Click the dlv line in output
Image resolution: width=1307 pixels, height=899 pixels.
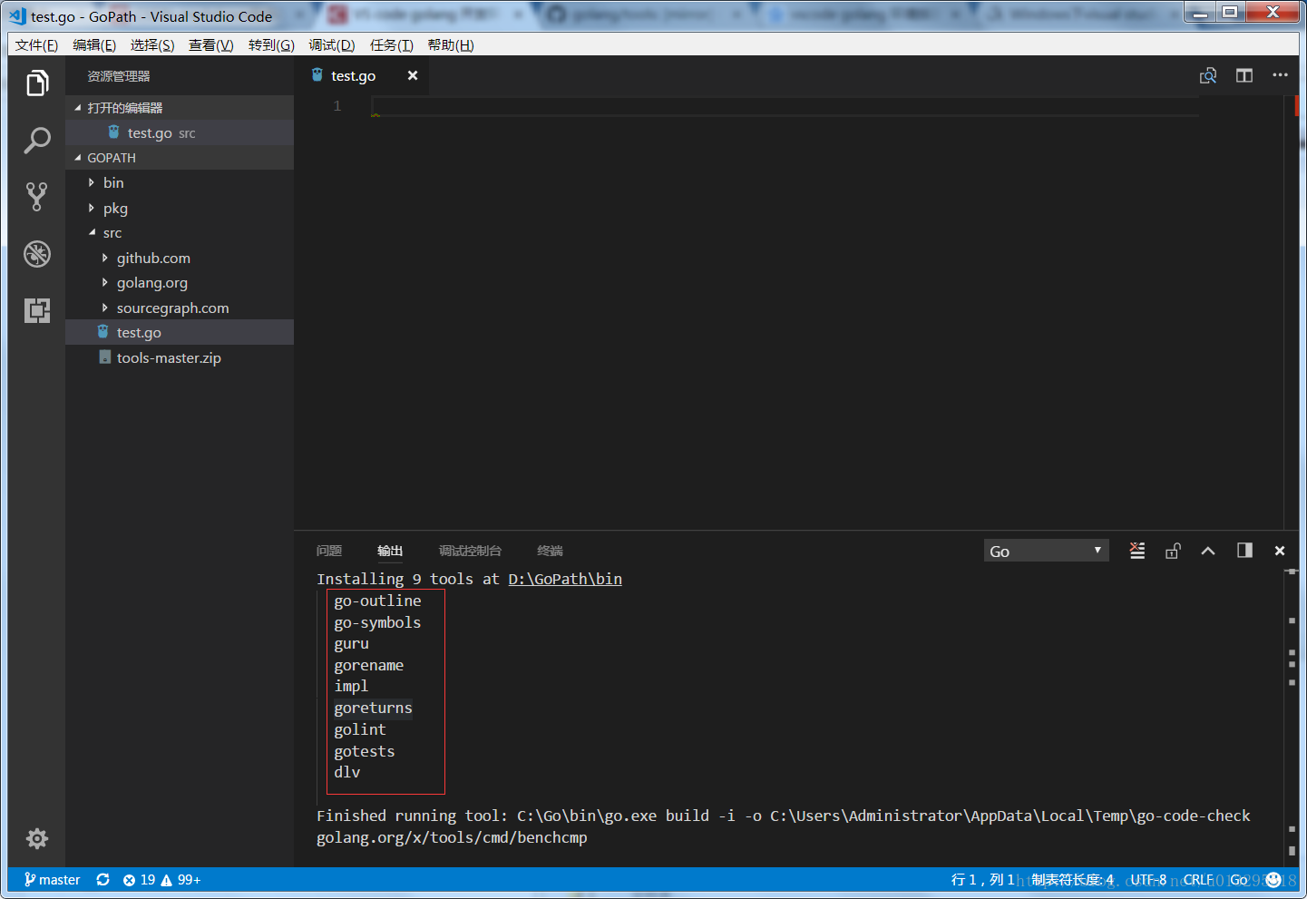(347, 772)
